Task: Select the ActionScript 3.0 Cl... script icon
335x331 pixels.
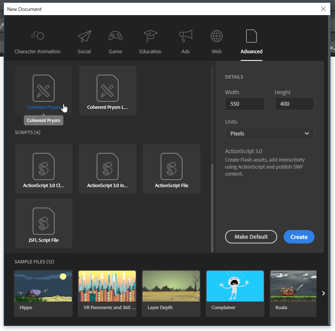Action: click(x=43, y=166)
